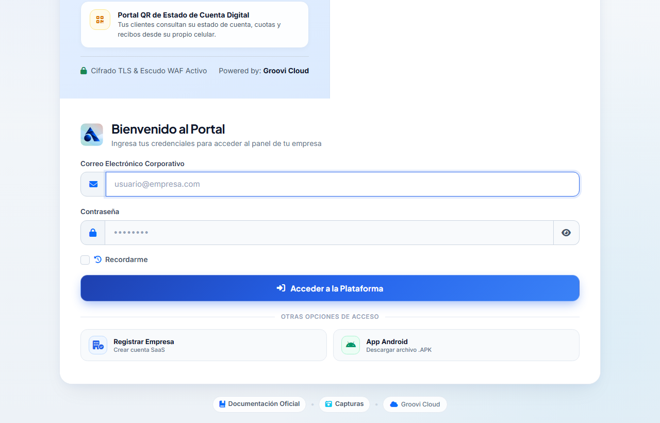Image resolution: width=660 pixels, height=423 pixels.
Task: Click the history icon next to Recordarme
Action: [x=98, y=259]
